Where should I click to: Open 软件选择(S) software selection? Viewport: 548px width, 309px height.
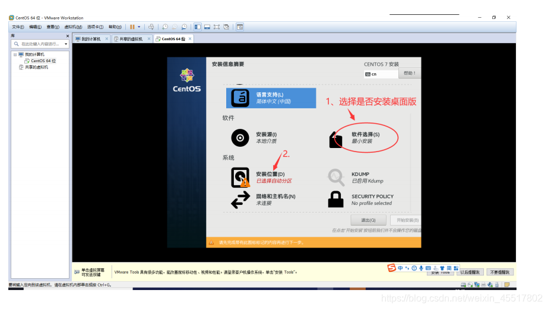(x=365, y=137)
